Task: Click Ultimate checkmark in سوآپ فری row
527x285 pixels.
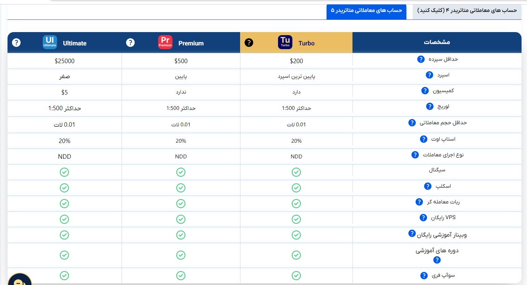Action: tap(65, 276)
